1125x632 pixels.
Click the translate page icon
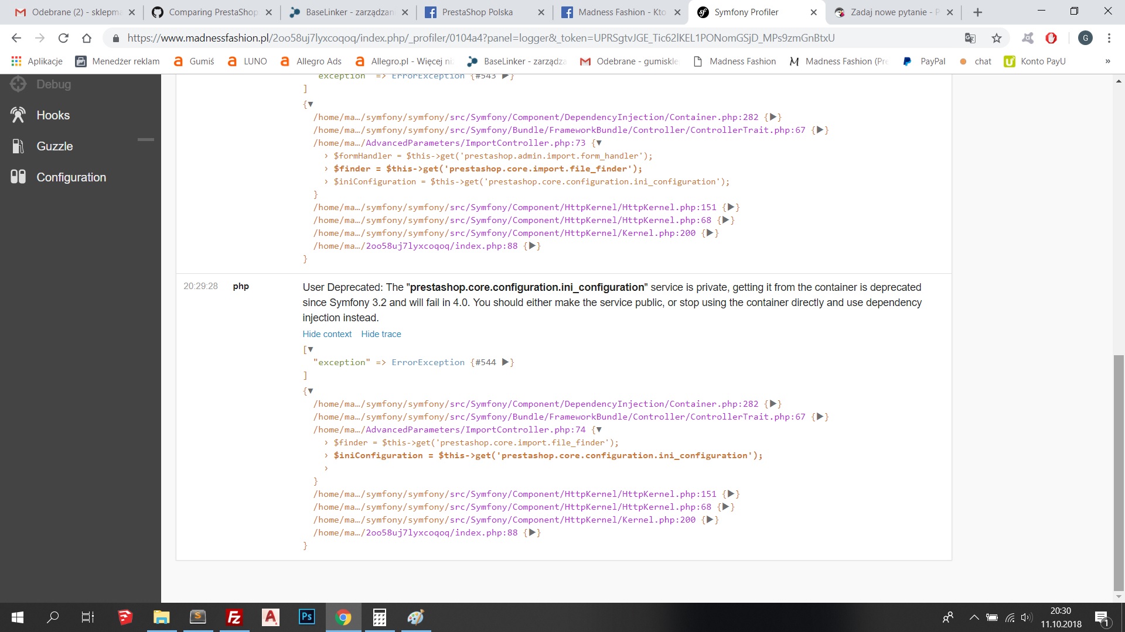click(x=970, y=38)
